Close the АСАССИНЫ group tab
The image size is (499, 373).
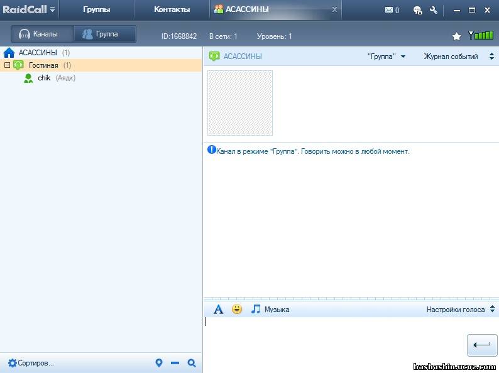tap(334, 9)
